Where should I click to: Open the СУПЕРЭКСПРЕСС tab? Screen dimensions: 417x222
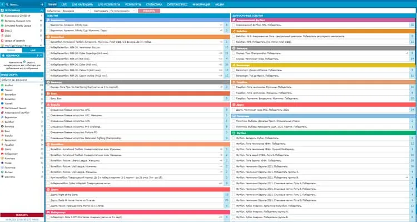point(177,4)
